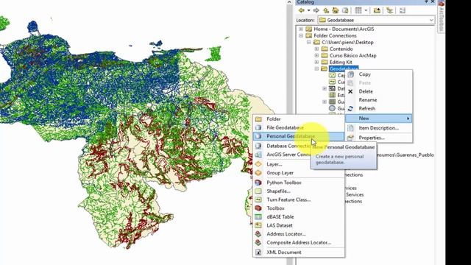This screenshot has width=471, height=265.
Task: Click the last Catalog toolbar options icon
Action: (x=403, y=10)
